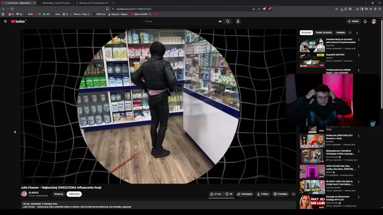Close the Julia Finesse browser tab
383x215 pixels.
34,3
